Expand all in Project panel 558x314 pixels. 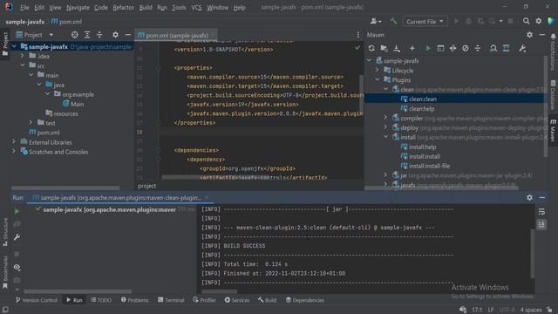87,35
